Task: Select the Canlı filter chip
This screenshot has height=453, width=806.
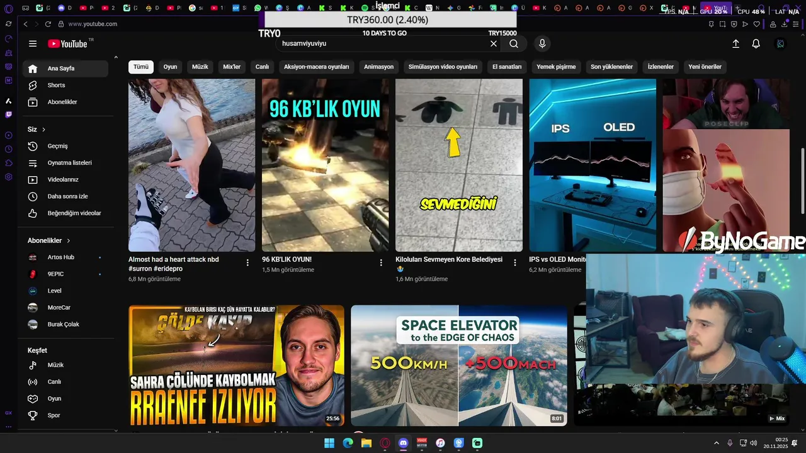Action: [x=262, y=67]
